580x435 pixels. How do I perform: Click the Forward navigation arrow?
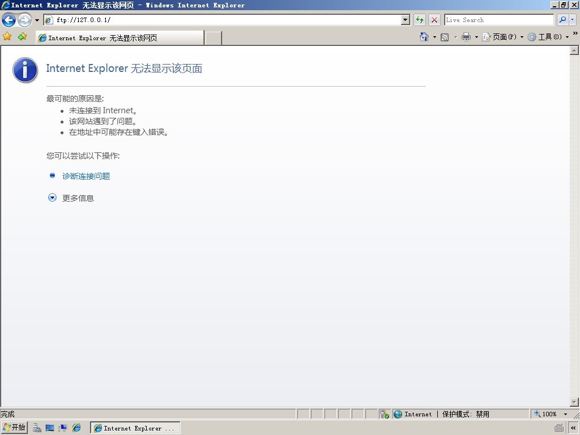pos(25,20)
